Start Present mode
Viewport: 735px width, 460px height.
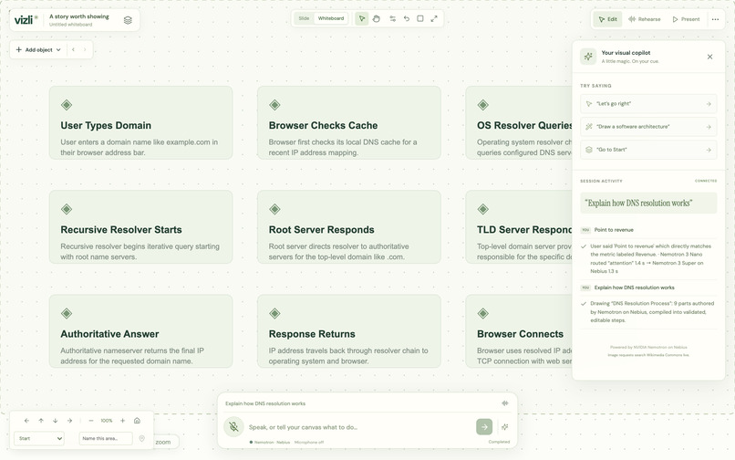[686, 19]
